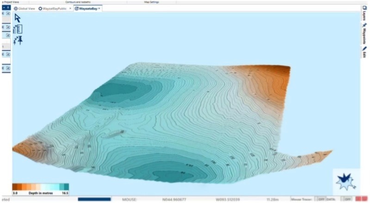Expand the second plus box in left panel
Image resolution: width=370 pixels, height=203 pixels.
click(8, 27)
